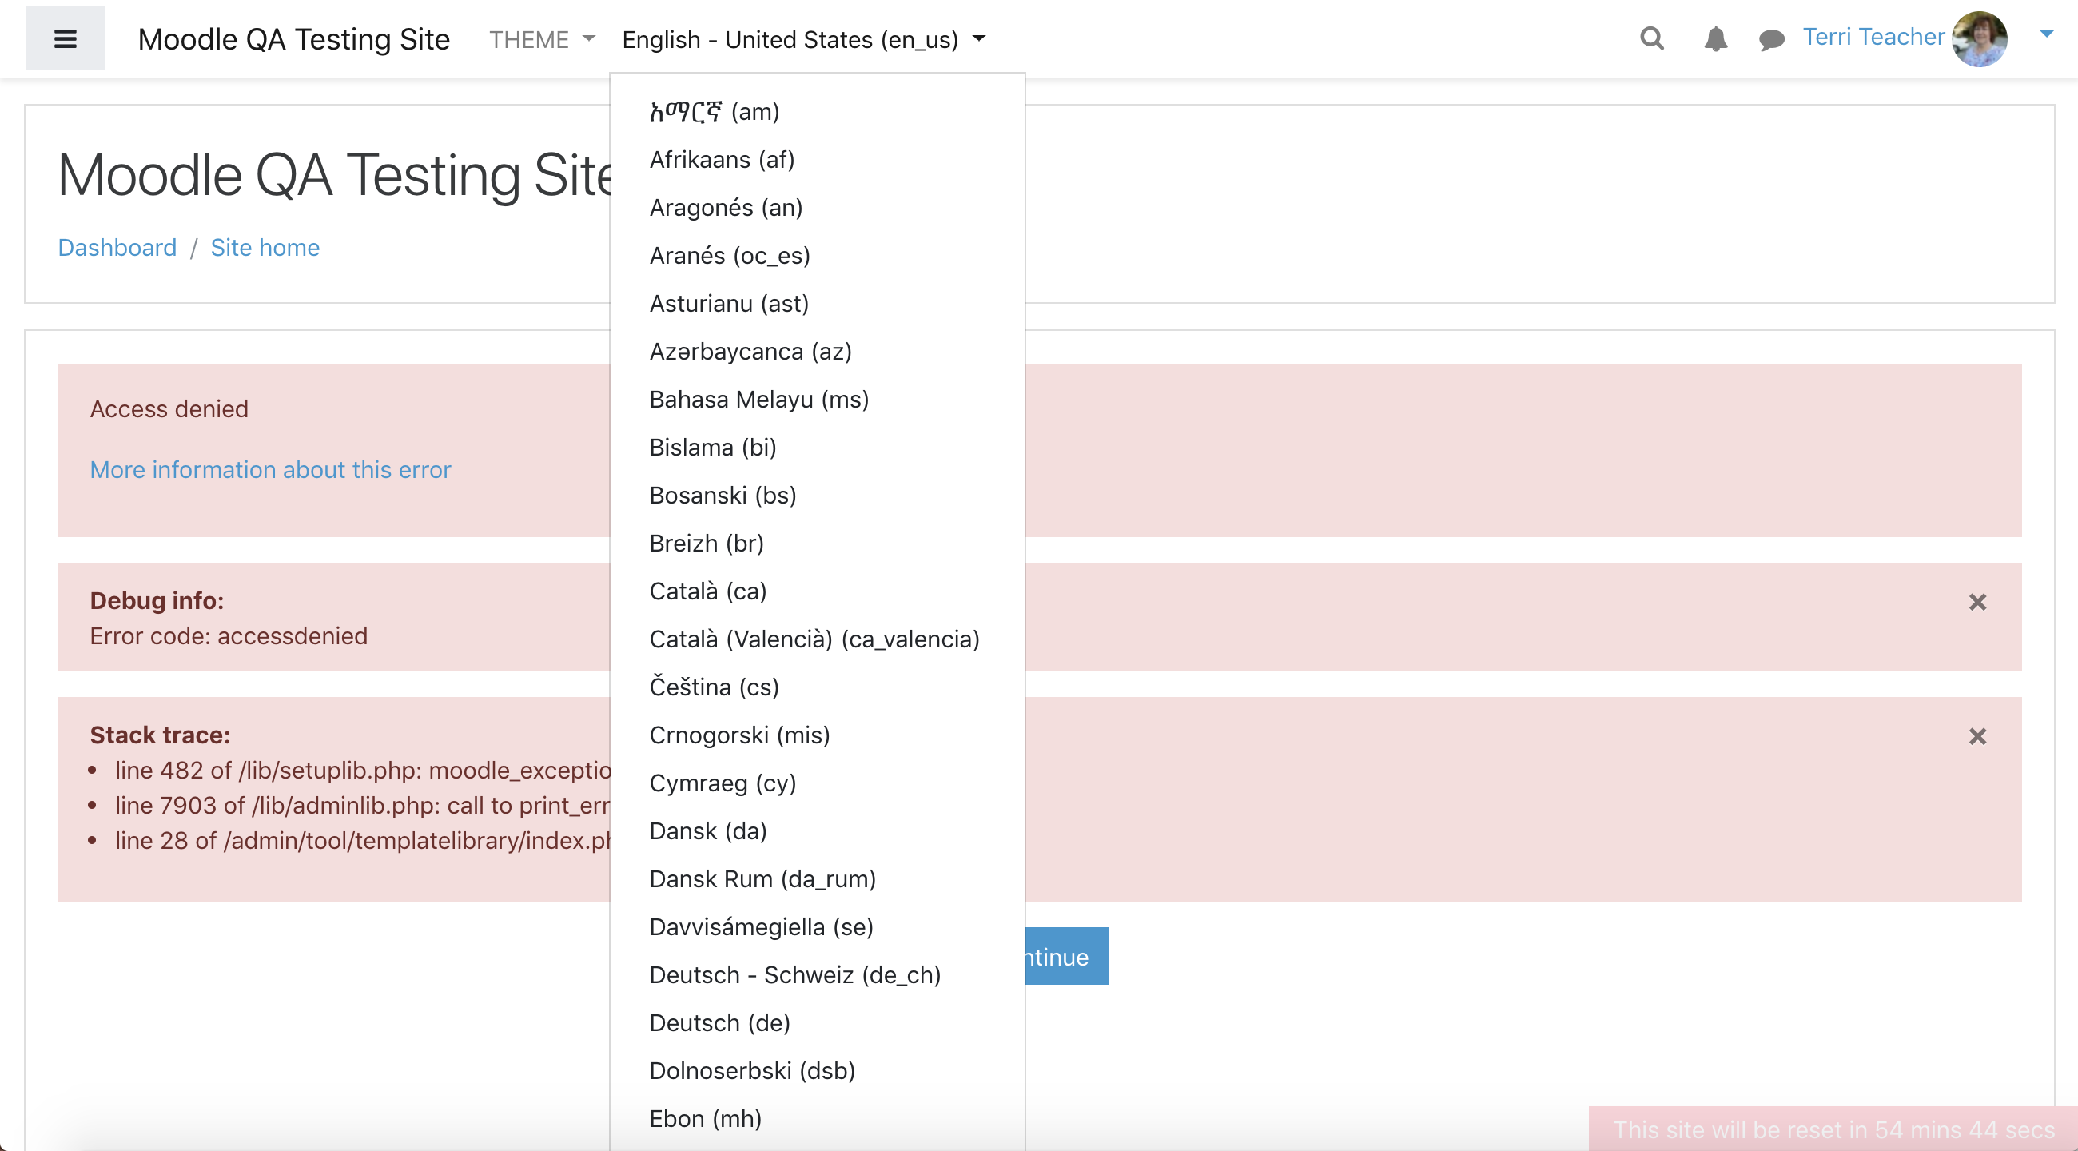Click the Continue button
The width and height of the screenshot is (2078, 1151).
[1066, 956]
